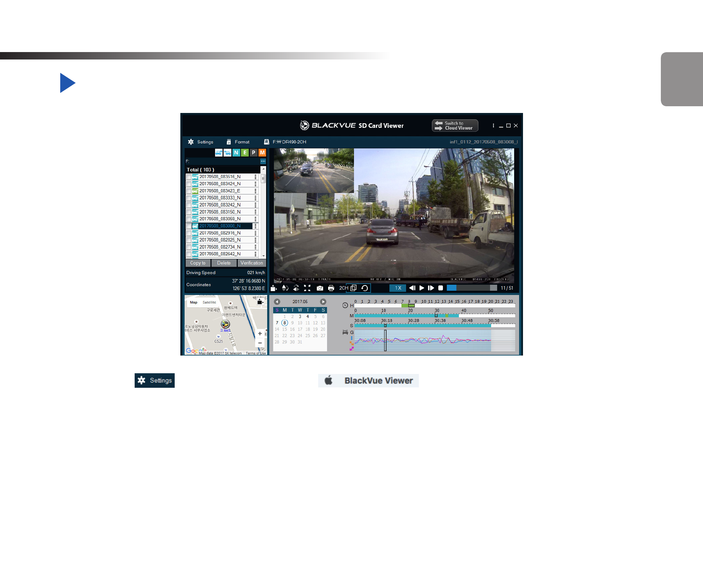Zoom in on the map
703x562 pixels.
coord(260,334)
